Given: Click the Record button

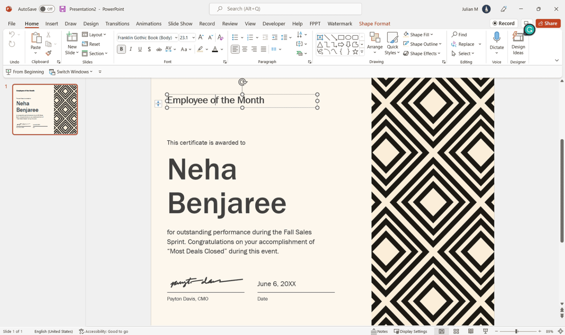Looking at the screenshot, I should pyautogui.click(x=504, y=23).
